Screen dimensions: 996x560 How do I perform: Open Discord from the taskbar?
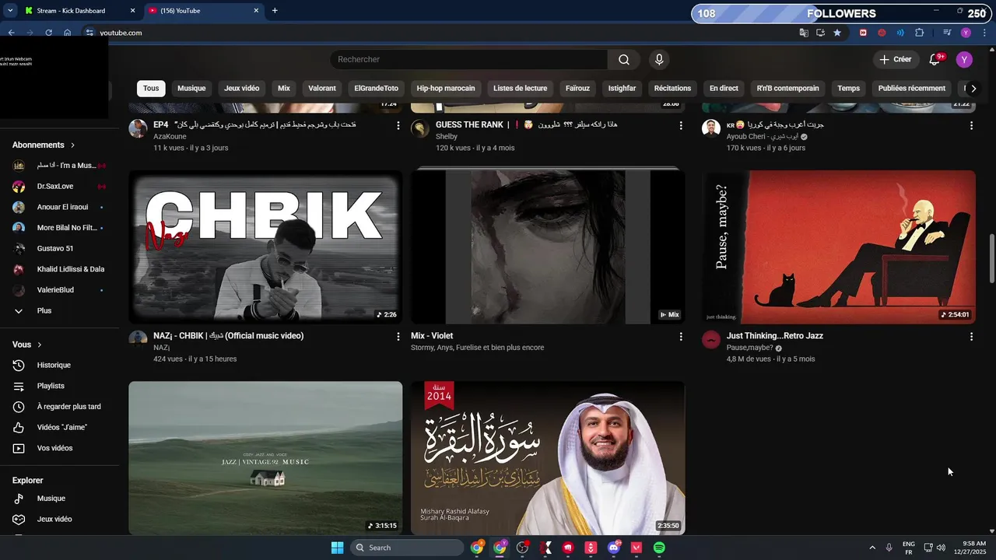click(613, 548)
